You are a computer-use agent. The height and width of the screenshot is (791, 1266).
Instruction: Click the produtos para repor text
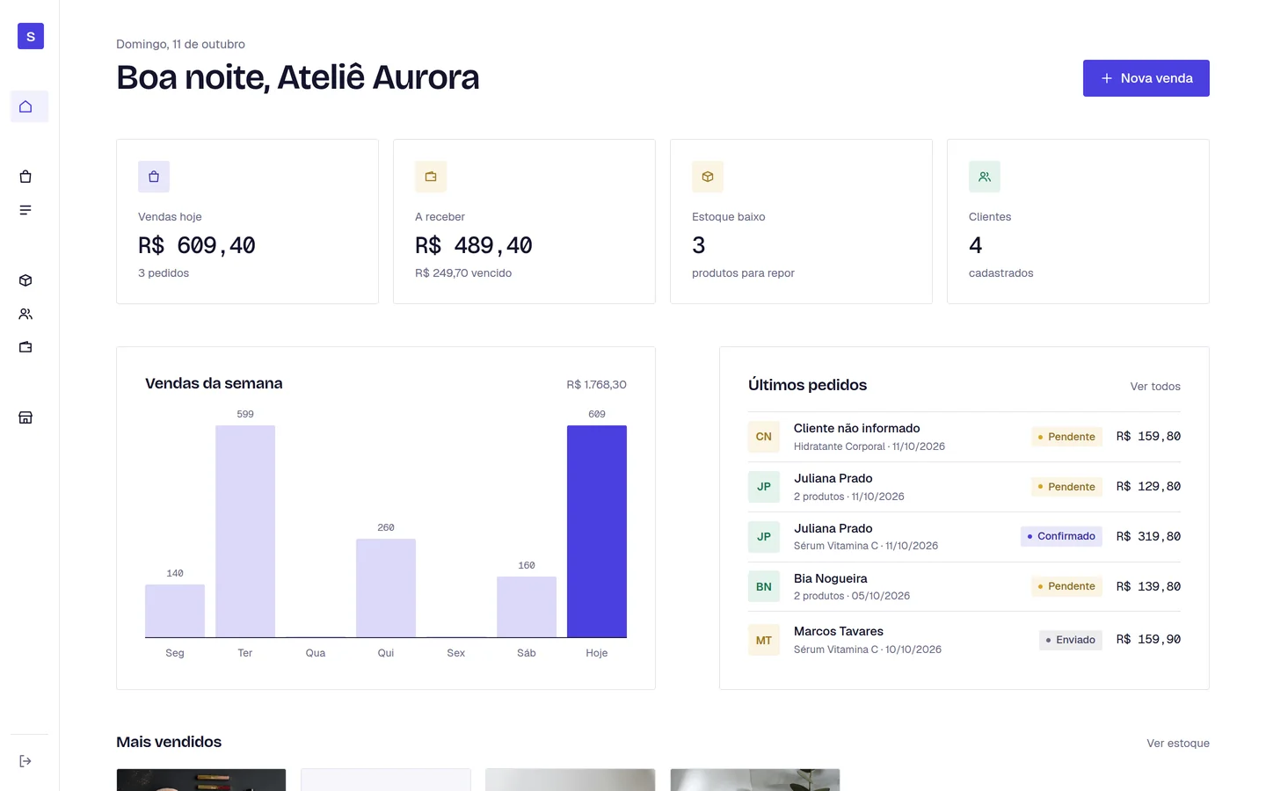743,273
